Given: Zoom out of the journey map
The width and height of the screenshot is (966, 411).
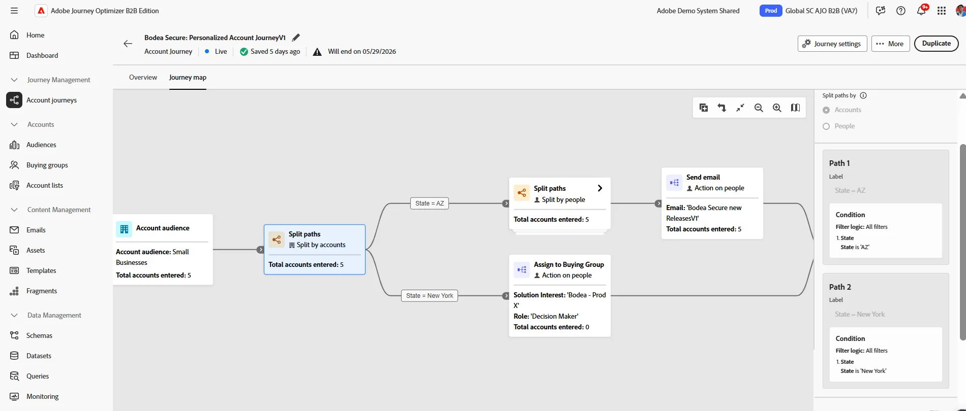Looking at the screenshot, I should click(x=759, y=108).
